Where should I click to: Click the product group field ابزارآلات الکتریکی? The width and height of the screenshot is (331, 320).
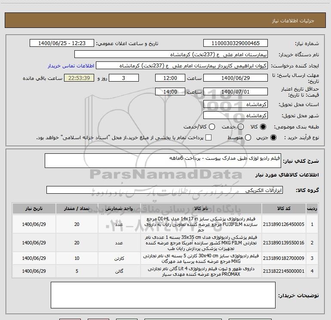pyautogui.click(x=165, y=190)
